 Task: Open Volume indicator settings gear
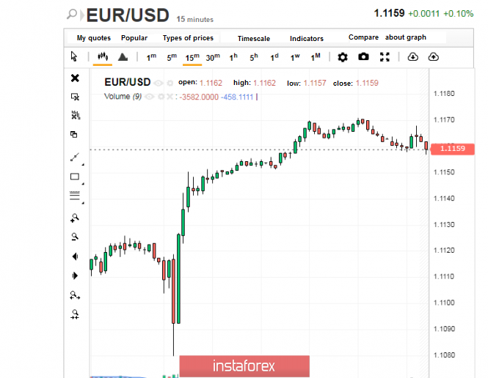(161, 97)
